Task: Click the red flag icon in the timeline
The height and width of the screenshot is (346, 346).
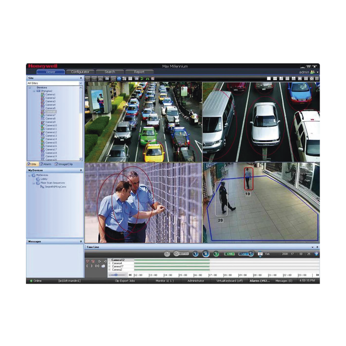Action: pyautogui.click(x=88, y=261)
